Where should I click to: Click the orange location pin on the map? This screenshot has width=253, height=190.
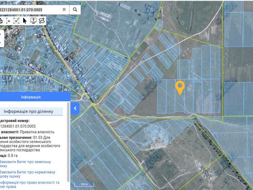(x=180, y=88)
